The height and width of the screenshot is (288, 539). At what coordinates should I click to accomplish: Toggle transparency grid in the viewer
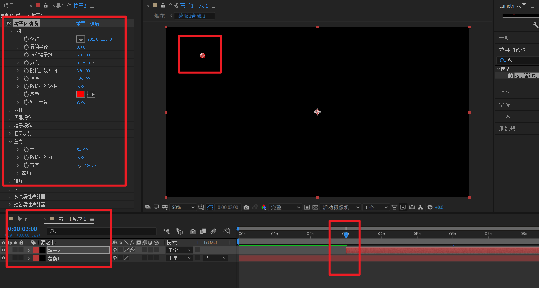[315, 207]
